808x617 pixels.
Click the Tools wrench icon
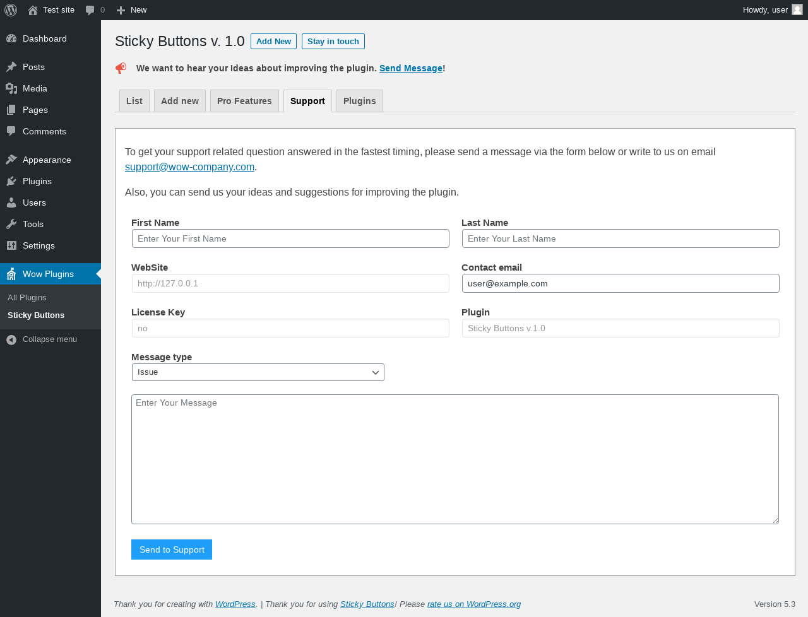pyautogui.click(x=11, y=224)
